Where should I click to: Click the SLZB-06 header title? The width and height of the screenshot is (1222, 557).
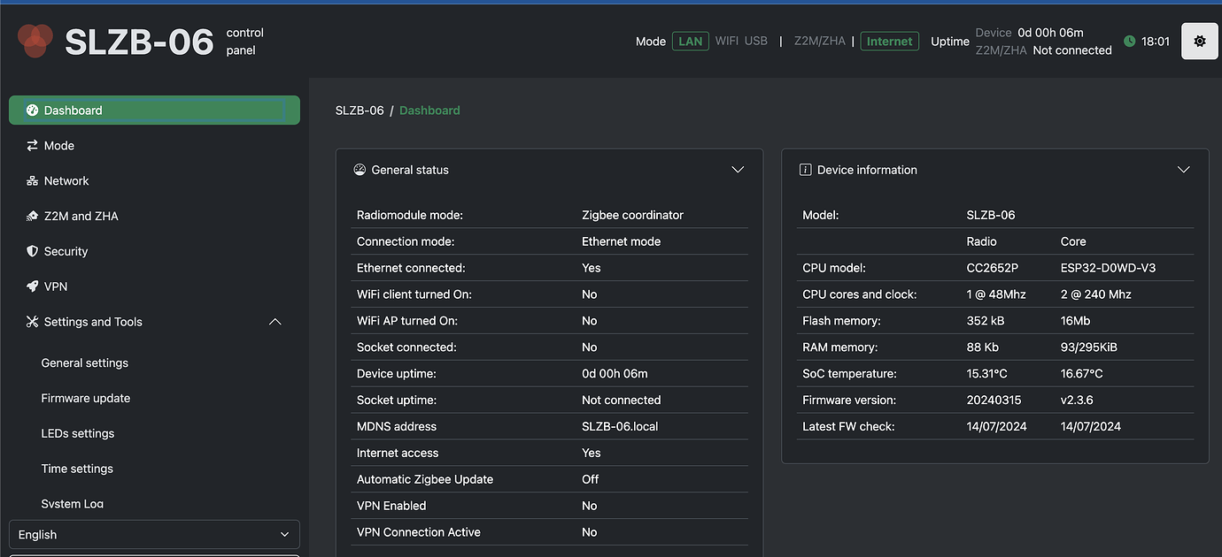click(x=139, y=42)
